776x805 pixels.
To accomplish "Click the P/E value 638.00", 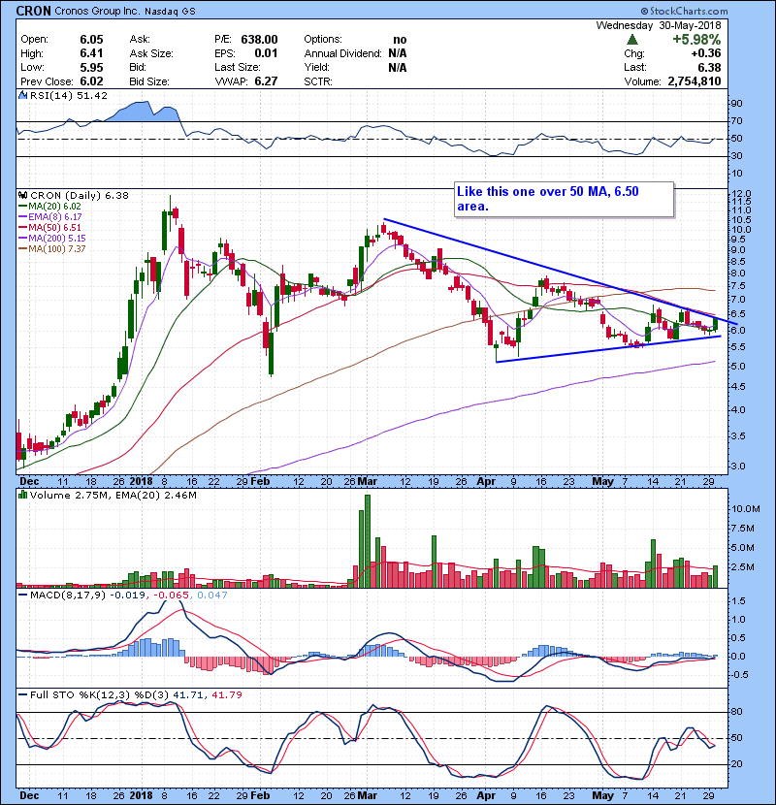I will 259,40.
